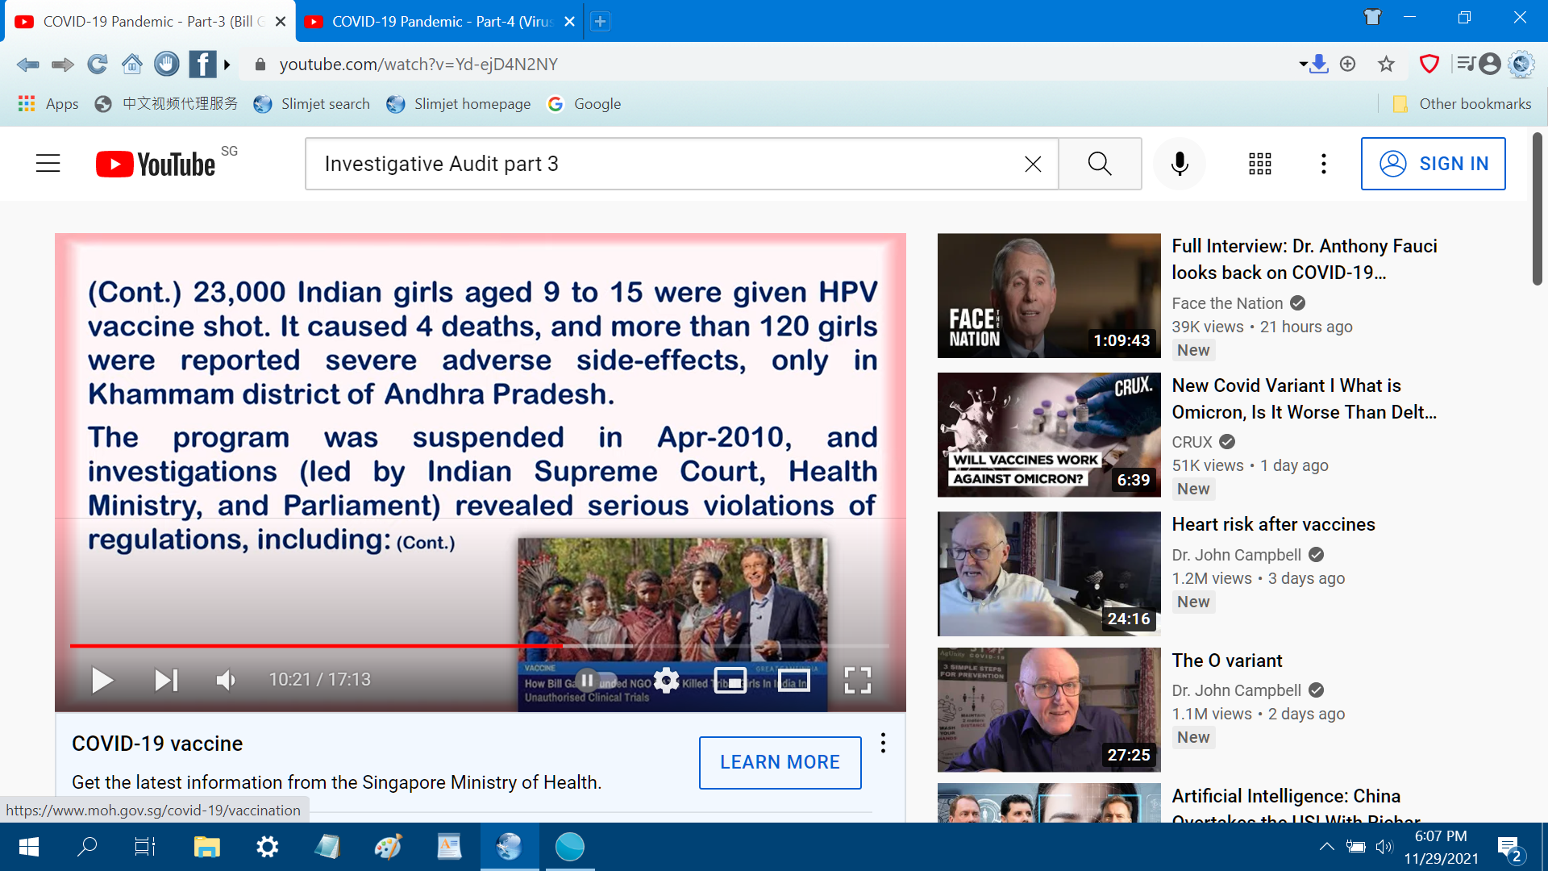Open the media playlist control icon
The image size is (1548, 871).
pos(1467,64)
